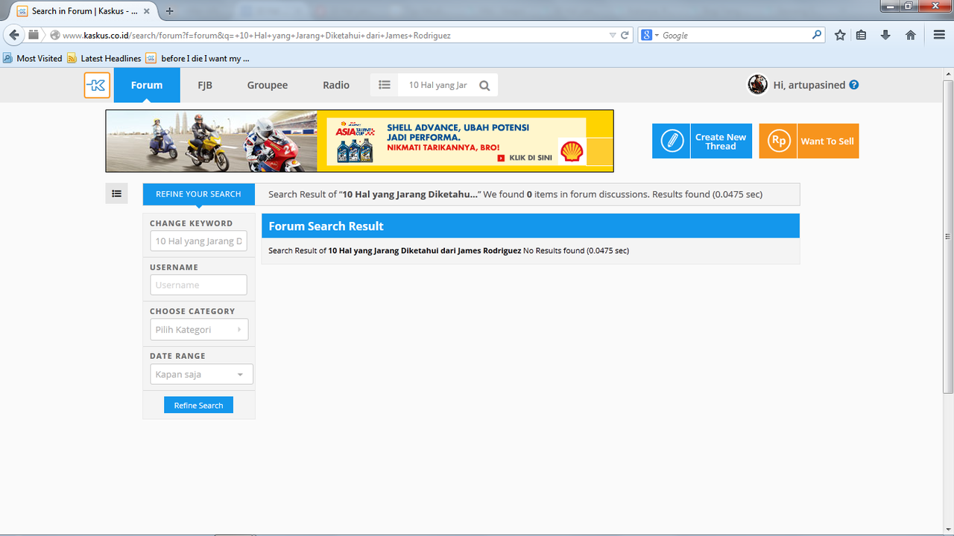Image resolution: width=954 pixels, height=536 pixels.
Task: Open the bookmarks list icon
Action: coord(861,35)
